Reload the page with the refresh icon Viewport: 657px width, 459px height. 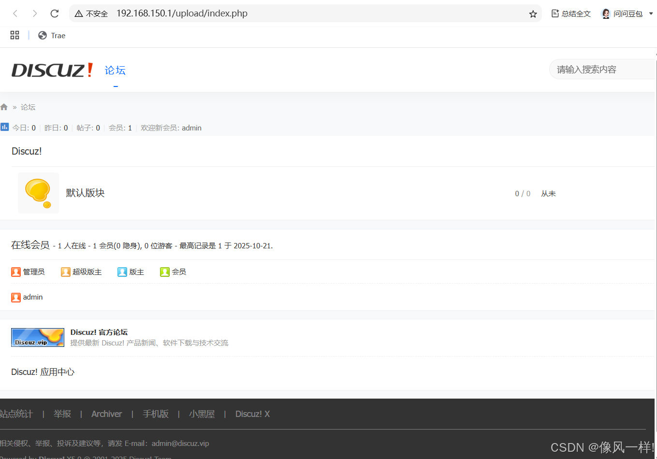pyautogui.click(x=55, y=14)
